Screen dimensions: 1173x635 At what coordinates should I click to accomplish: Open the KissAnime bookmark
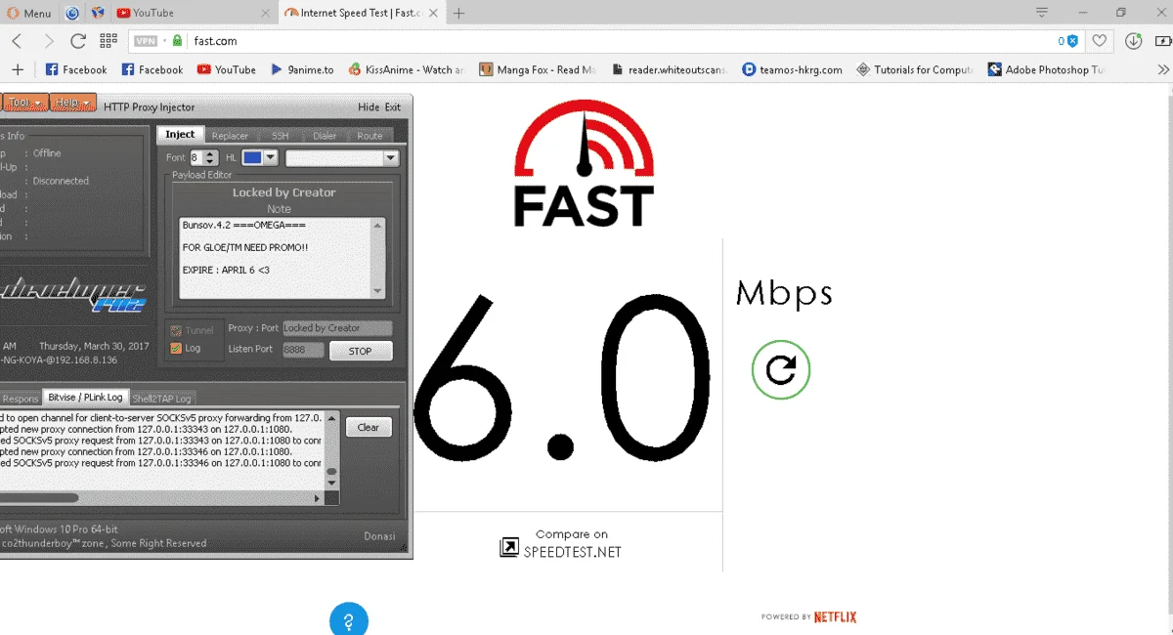pos(407,69)
